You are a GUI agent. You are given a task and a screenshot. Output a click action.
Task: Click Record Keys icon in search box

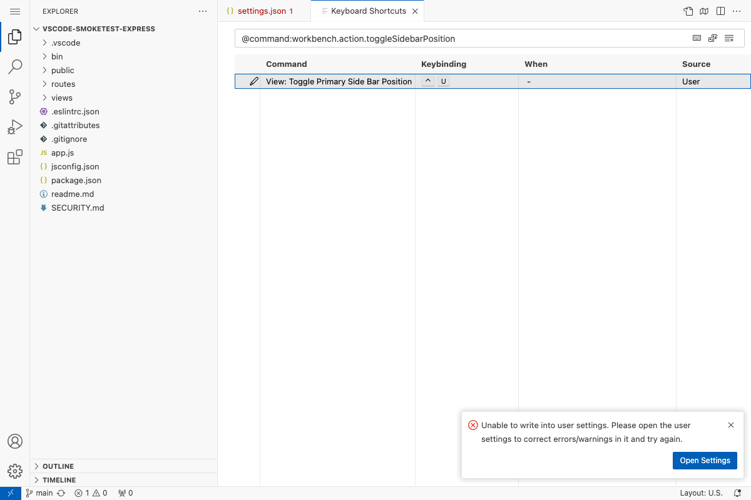coord(697,39)
